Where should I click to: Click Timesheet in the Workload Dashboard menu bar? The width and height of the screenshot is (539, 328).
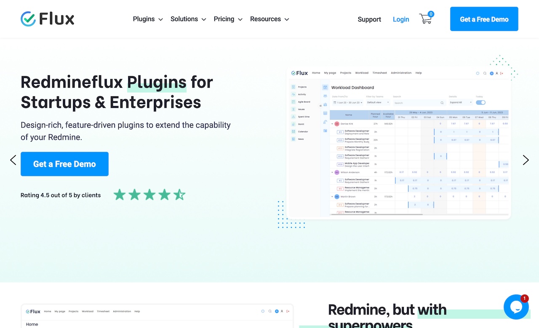[379, 73]
